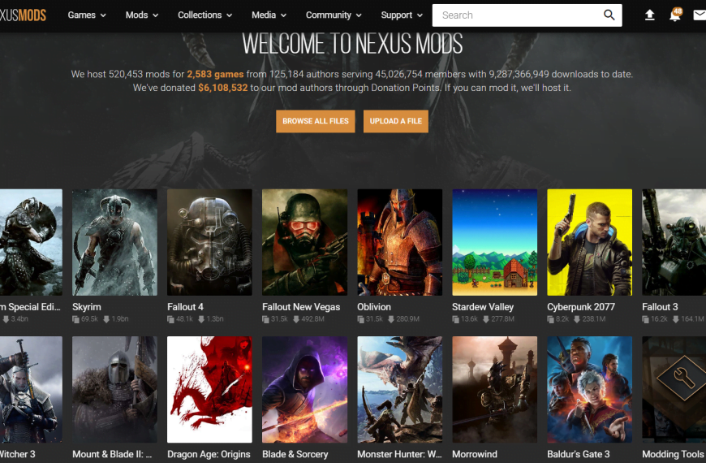Viewport: 706px width, 463px height.
Task: Select the Blade & Sorcery cover art
Action: 305,390
